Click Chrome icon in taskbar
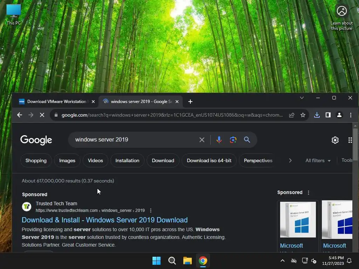Screen dimensions: 359x269 (203, 261)
